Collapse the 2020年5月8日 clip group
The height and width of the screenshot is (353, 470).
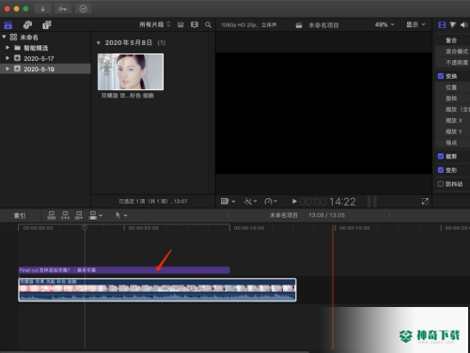click(99, 43)
